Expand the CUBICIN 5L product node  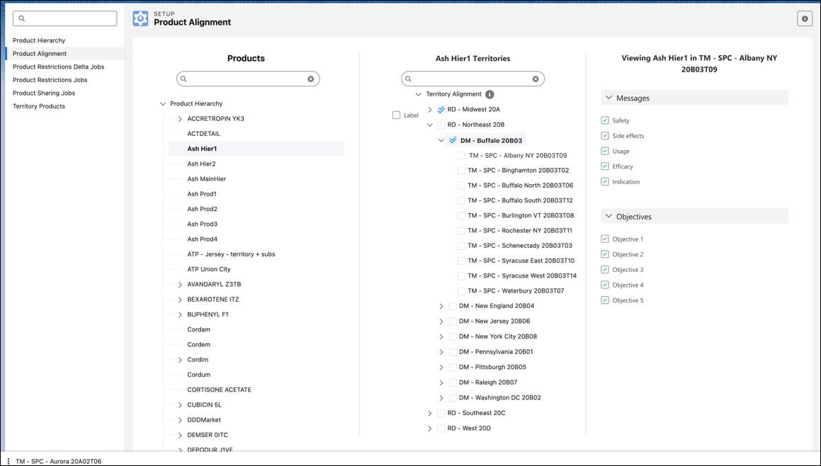point(180,405)
